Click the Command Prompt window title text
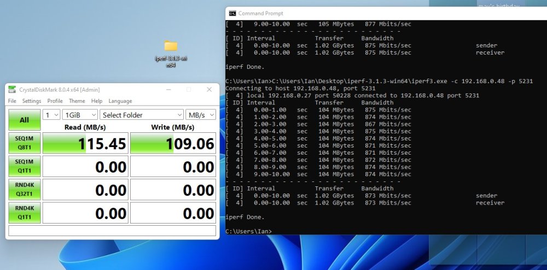547x270 pixels. tap(260, 13)
